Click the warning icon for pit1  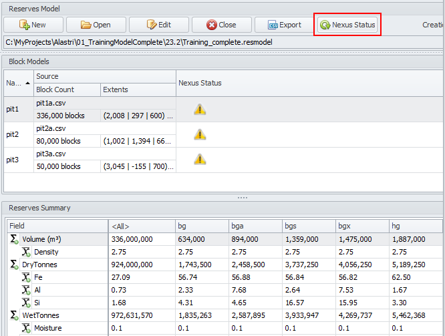click(200, 110)
